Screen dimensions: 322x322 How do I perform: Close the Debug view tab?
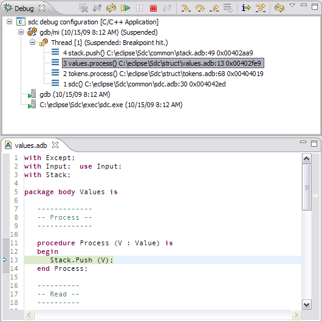(x=42, y=8)
